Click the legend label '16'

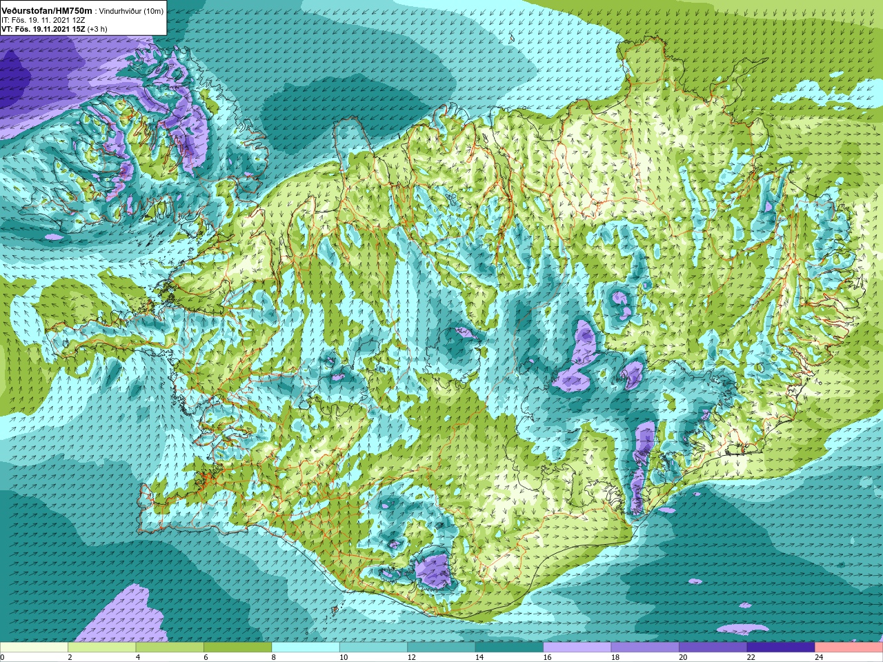pos(547,657)
